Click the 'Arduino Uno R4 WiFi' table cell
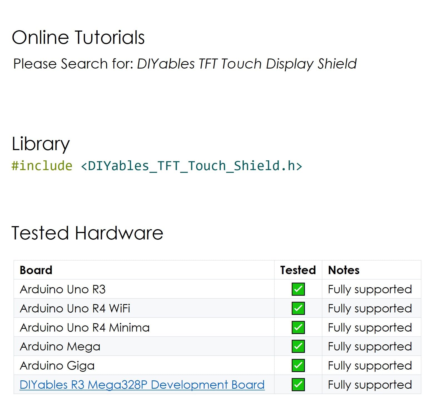The height and width of the screenshot is (417, 425). pos(144,308)
